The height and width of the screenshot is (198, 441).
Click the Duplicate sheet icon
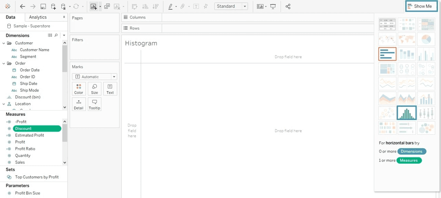click(107, 7)
